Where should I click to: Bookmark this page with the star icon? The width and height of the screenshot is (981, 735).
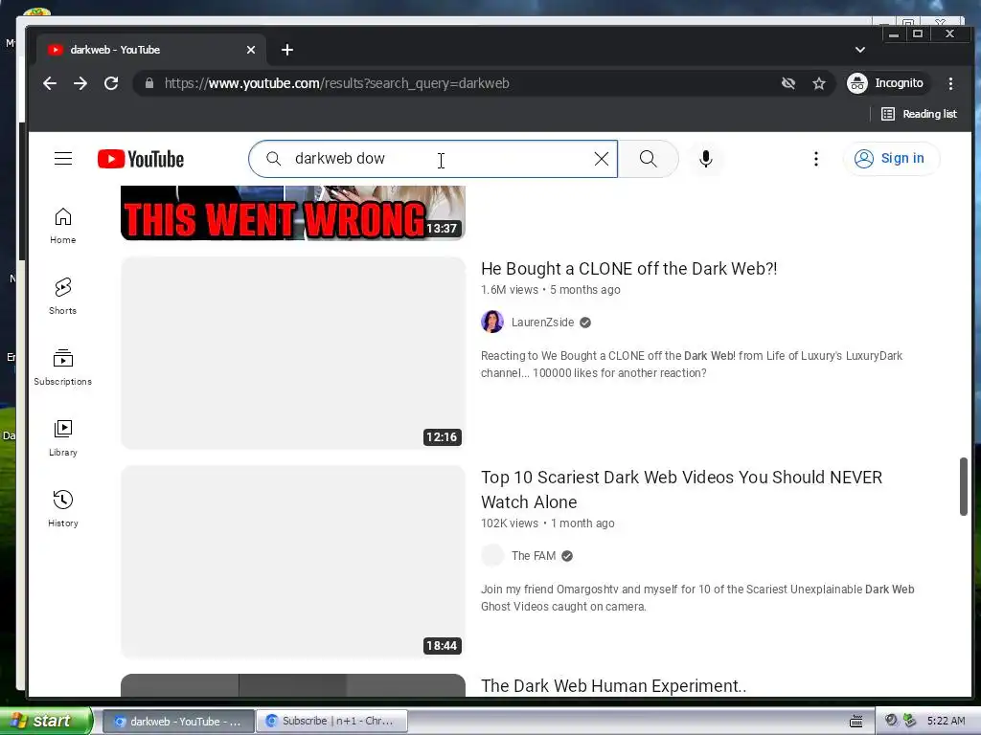tap(819, 83)
